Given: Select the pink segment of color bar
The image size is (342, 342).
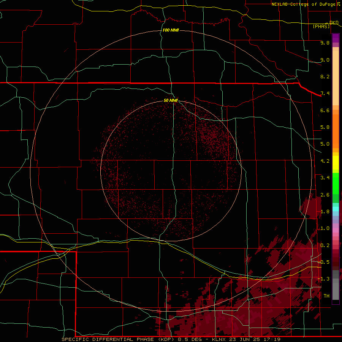Looking at the screenshot, I should (x=336, y=230).
